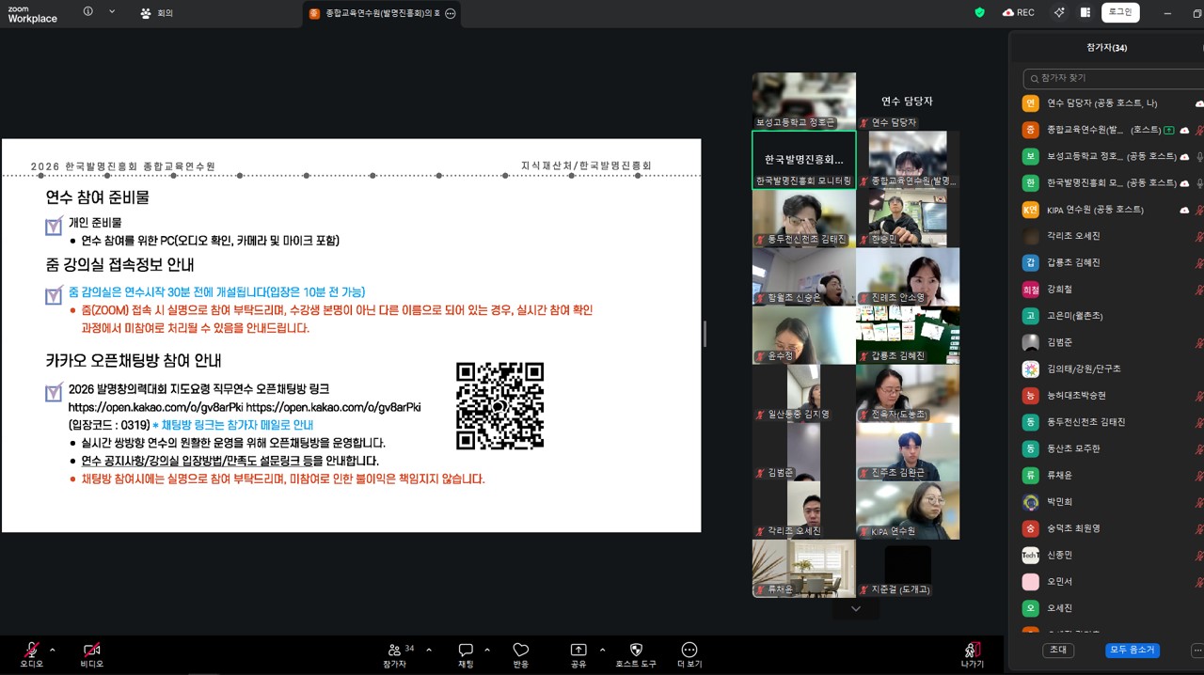Open 호스트 도구 shield icon
Image resolution: width=1204 pixels, height=675 pixels.
click(636, 651)
